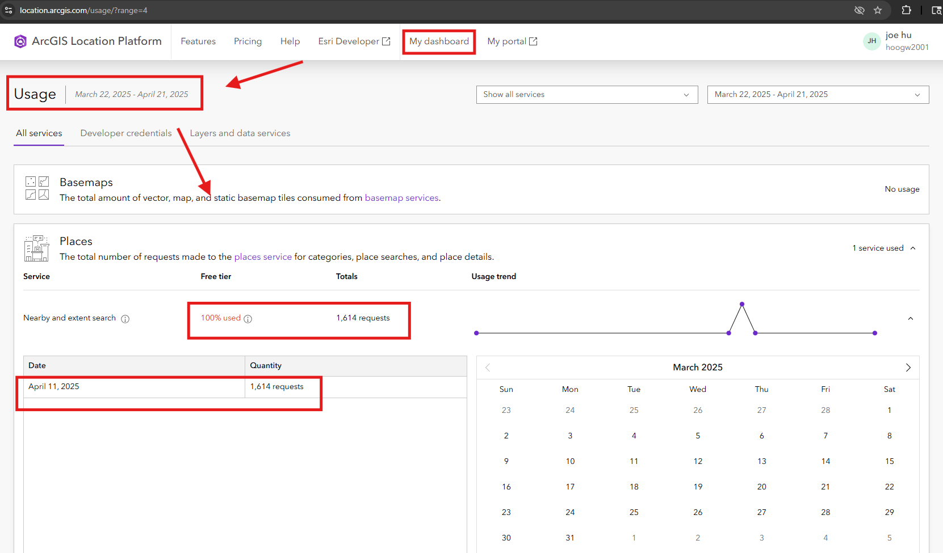
Task: Click the 1,614 requests quantity cell
Action: [356, 387]
